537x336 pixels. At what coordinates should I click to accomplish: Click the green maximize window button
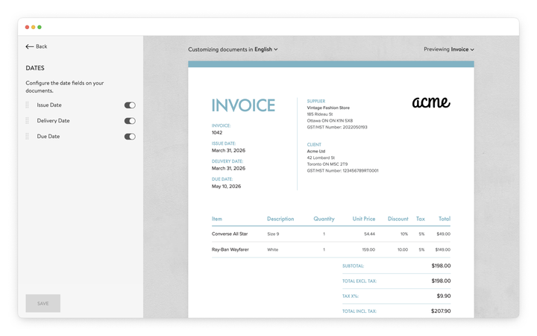[40, 27]
